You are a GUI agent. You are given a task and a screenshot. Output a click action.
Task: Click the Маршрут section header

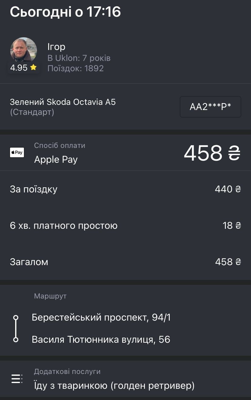pyautogui.click(x=50, y=296)
